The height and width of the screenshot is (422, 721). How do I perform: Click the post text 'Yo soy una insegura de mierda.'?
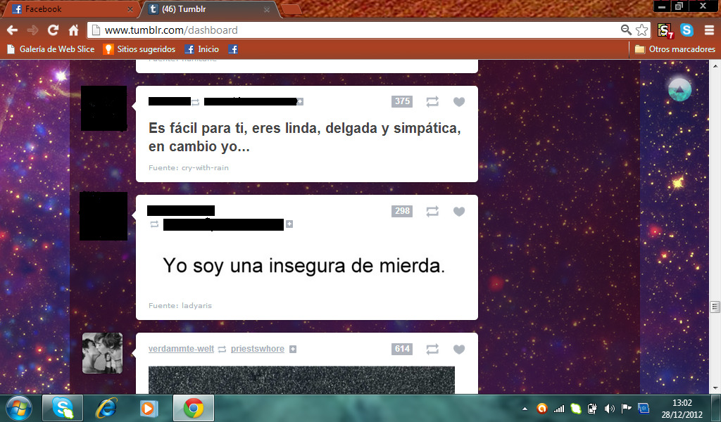click(x=304, y=265)
